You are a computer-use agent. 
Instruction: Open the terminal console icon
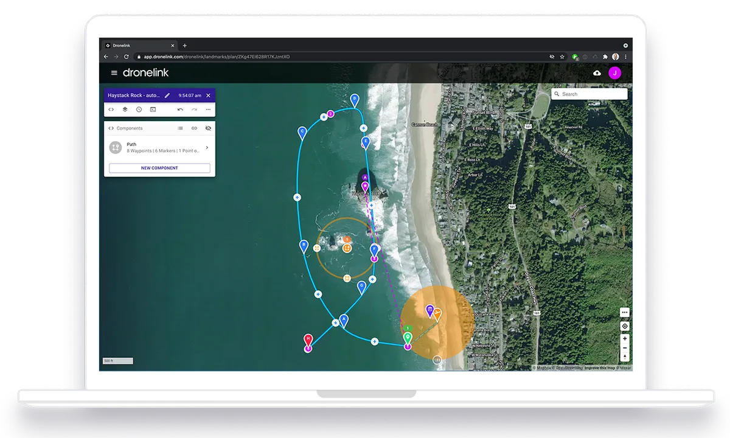(x=153, y=109)
